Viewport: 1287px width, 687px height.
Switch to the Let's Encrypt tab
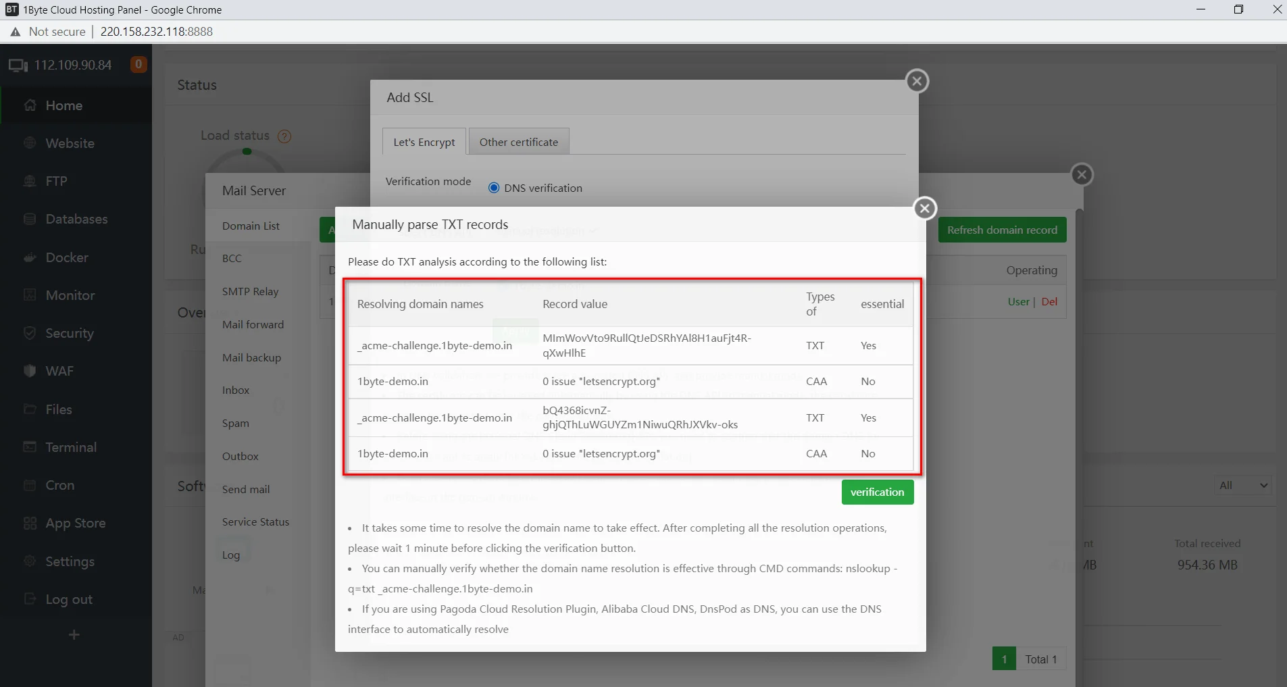(x=424, y=142)
